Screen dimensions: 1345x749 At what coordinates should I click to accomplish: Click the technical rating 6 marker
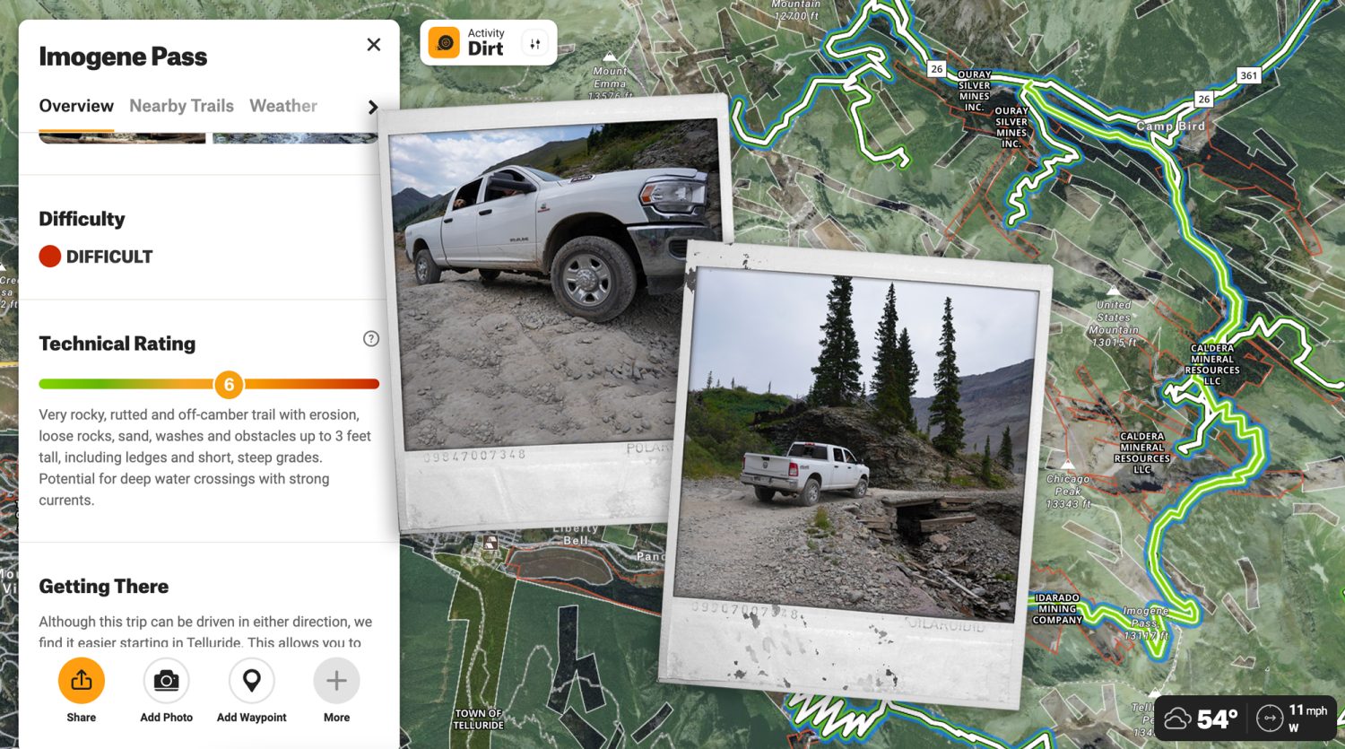click(229, 385)
